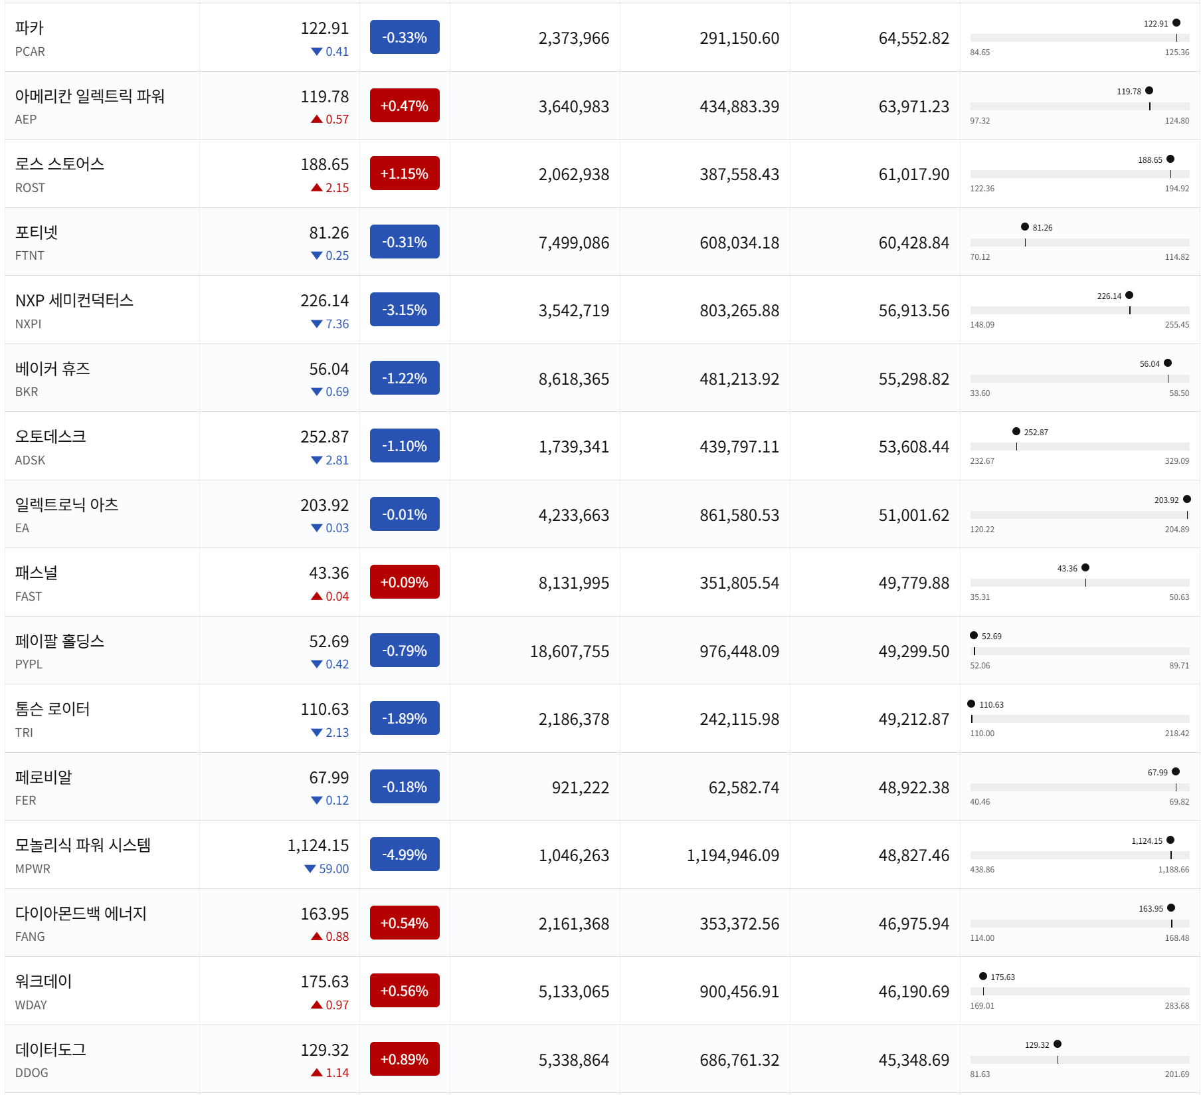Click the up arrow beside 0.88 for FANG

click(317, 937)
